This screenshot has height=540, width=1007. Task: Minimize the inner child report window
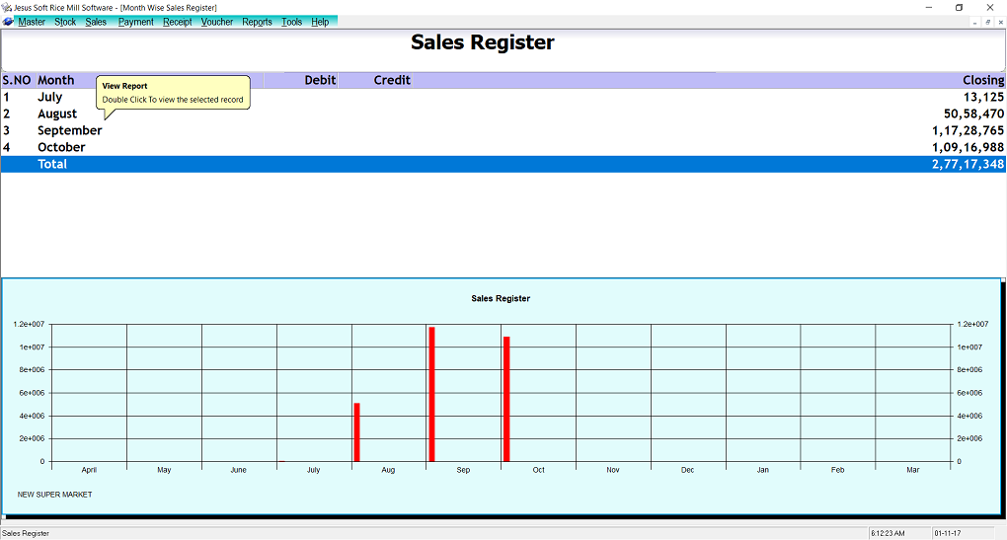[975, 22]
